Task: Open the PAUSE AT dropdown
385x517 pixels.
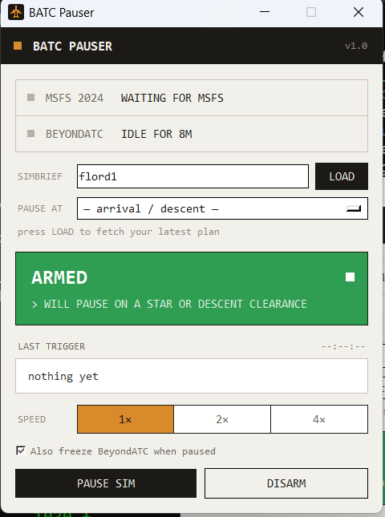Action: click(x=222, y=208)
